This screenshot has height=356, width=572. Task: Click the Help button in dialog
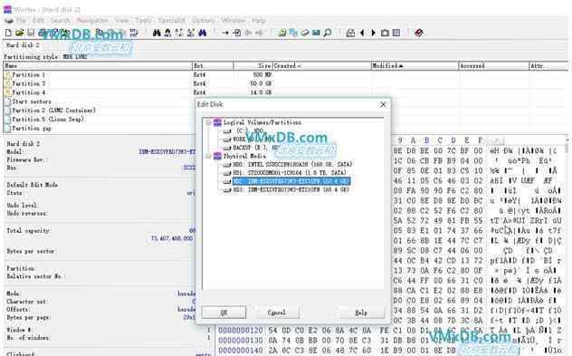click(x=361, y=313)
